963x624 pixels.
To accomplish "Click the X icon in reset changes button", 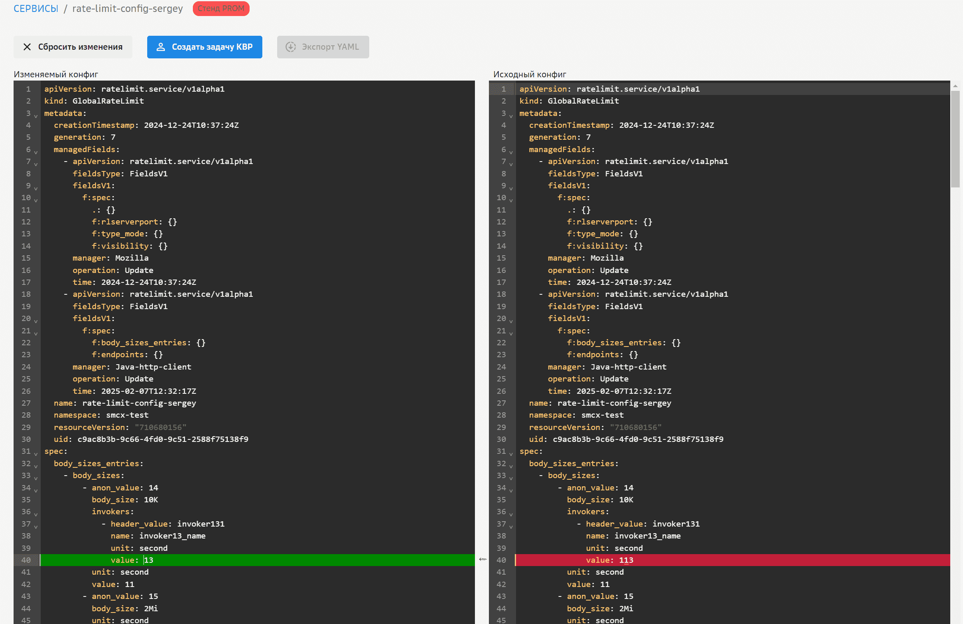I will 27,47.
